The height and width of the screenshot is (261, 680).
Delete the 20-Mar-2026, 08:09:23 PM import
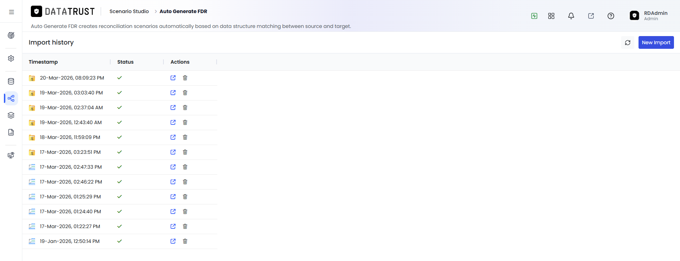coord(185,78)
